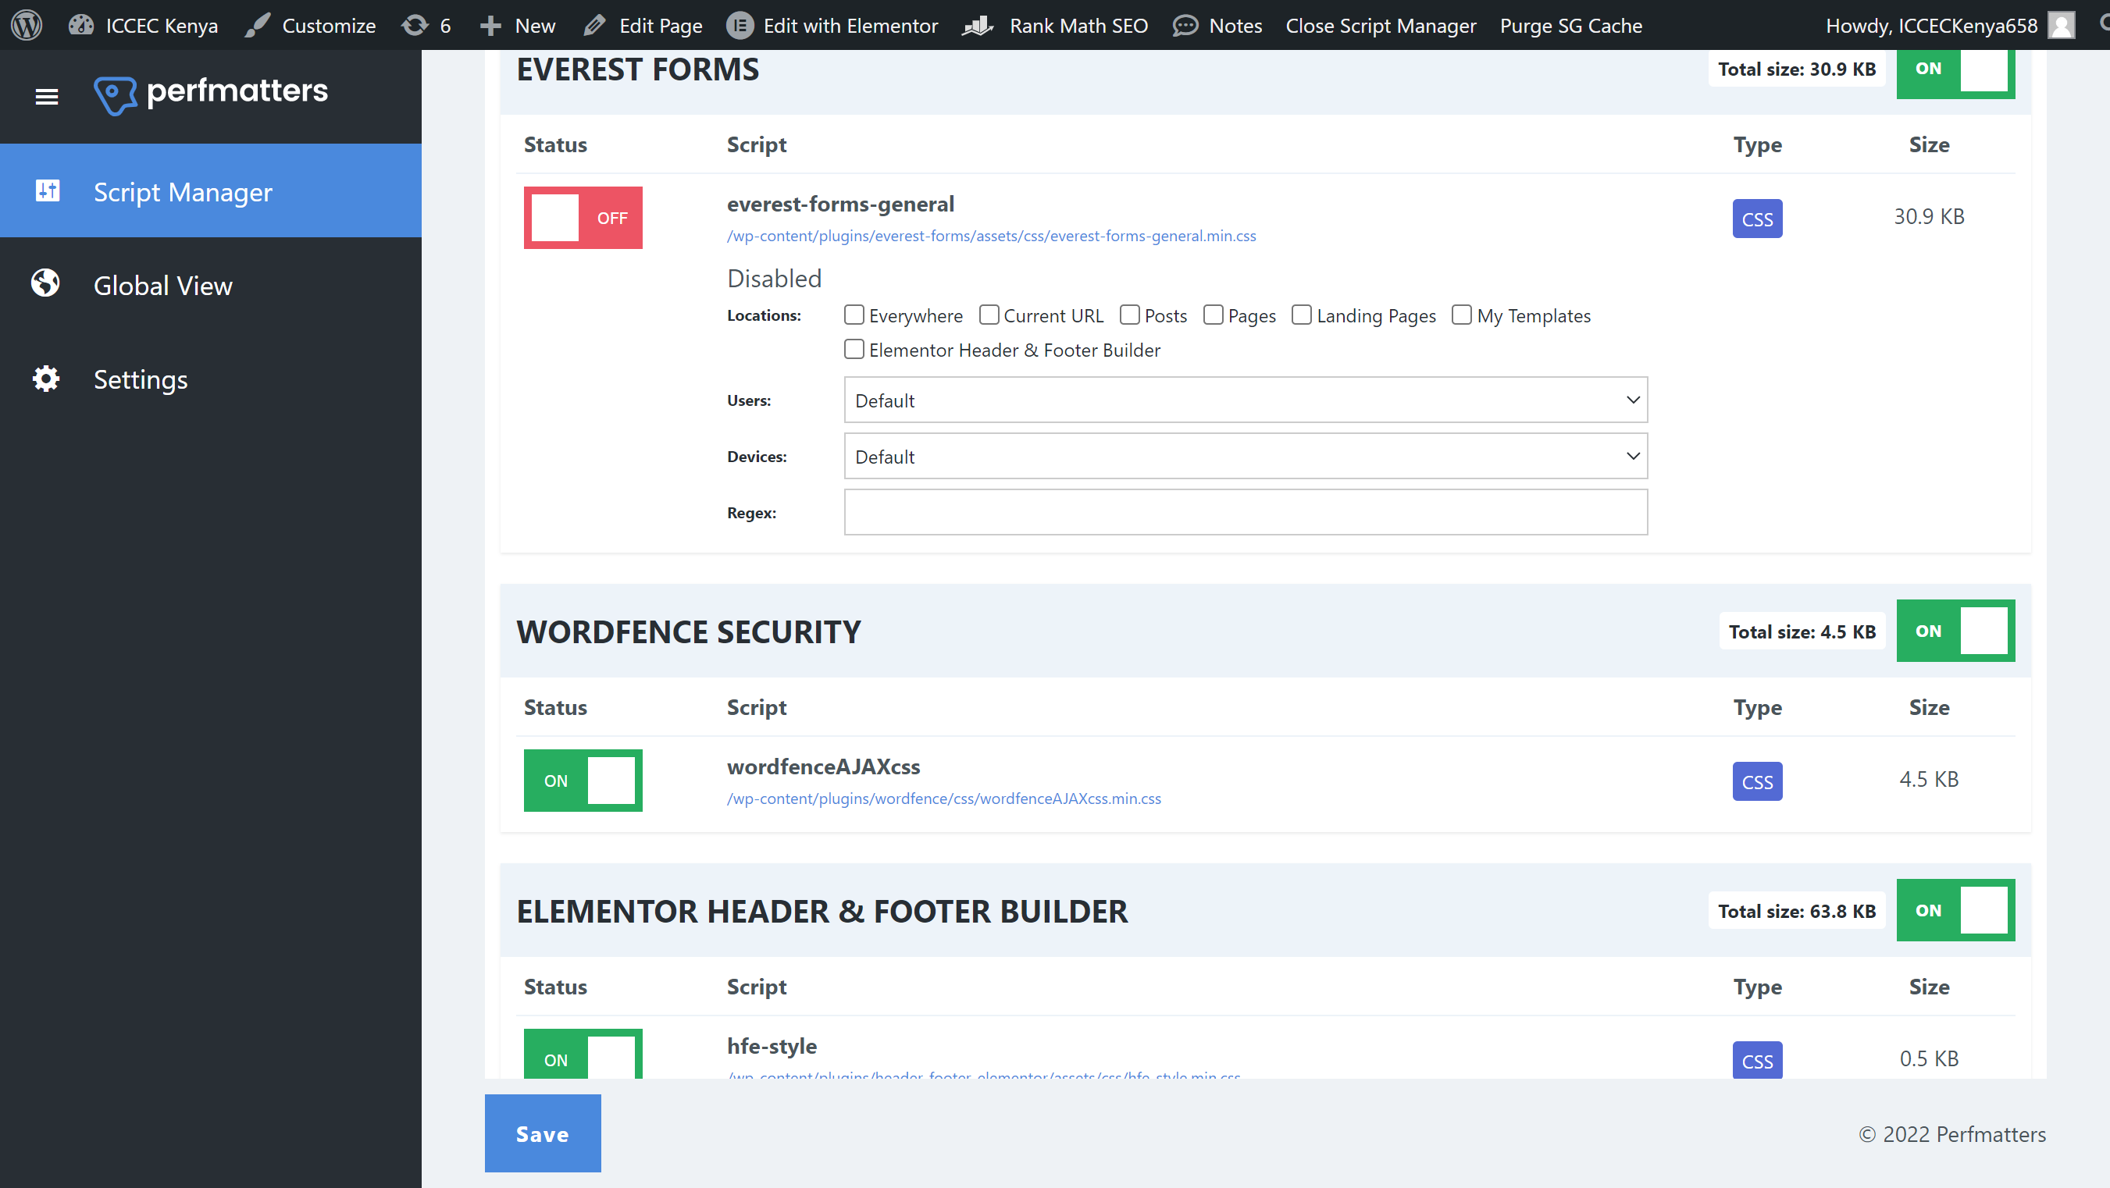Open the updates icon showing 6
The height and width of the screenshot is (1188, 2110).
pyautogui.click(x=415, y=24)
